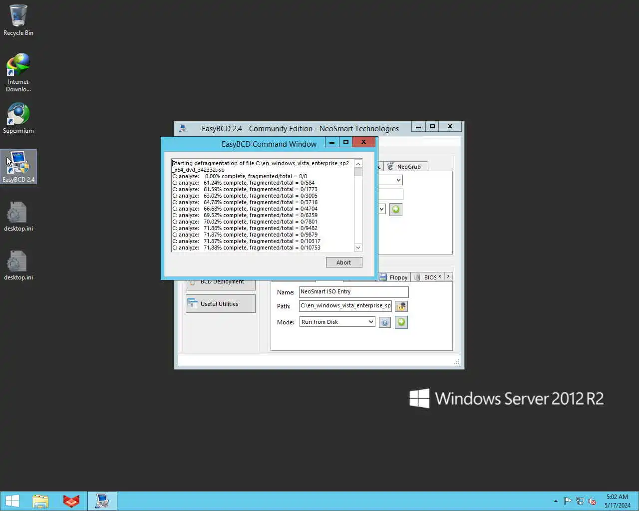Select the 61.24% complete analyze log line
639x511 pixels.
point(244,183)
